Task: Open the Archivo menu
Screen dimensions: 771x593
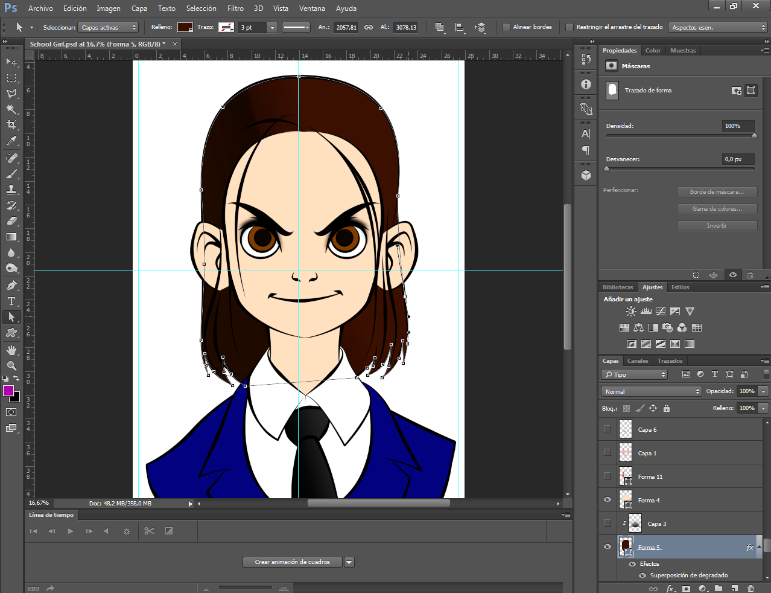Action: click(x=41, y=8)
